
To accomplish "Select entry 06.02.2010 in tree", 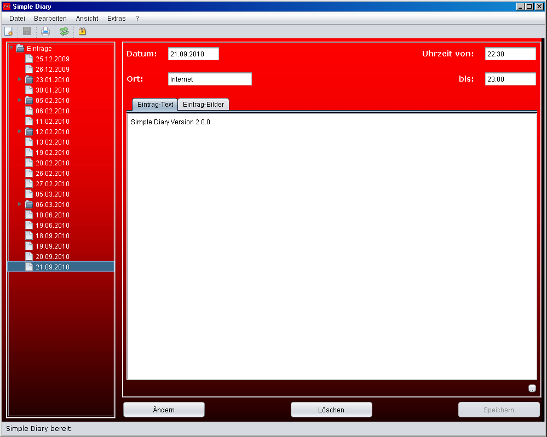I will [53, 111].
